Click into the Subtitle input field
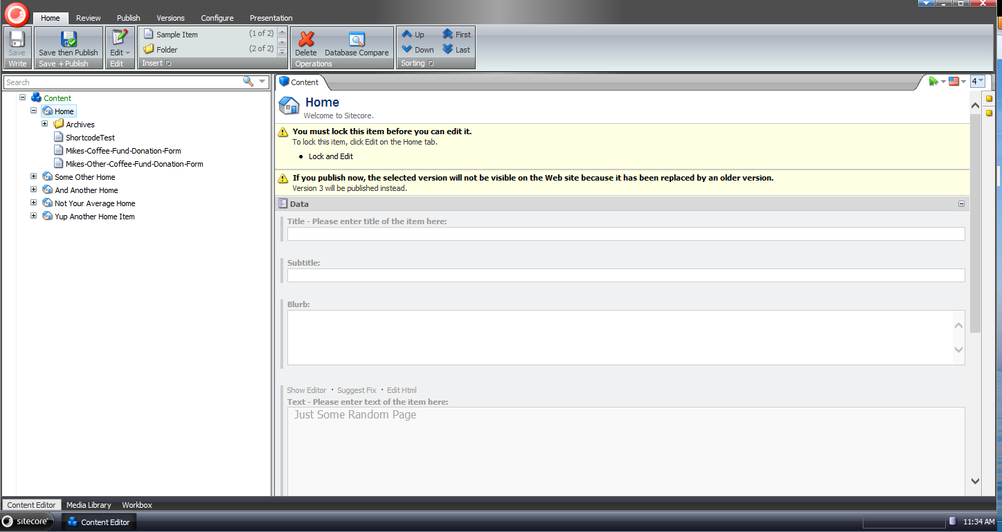Viewport: 1002px width, 532px height. tap(625, 275)
